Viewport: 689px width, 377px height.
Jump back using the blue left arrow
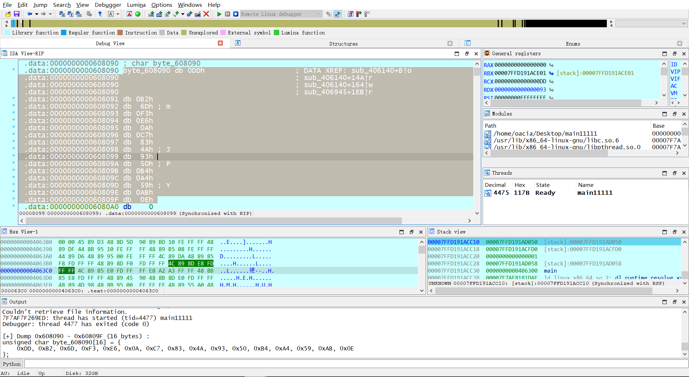coord(29,14)
